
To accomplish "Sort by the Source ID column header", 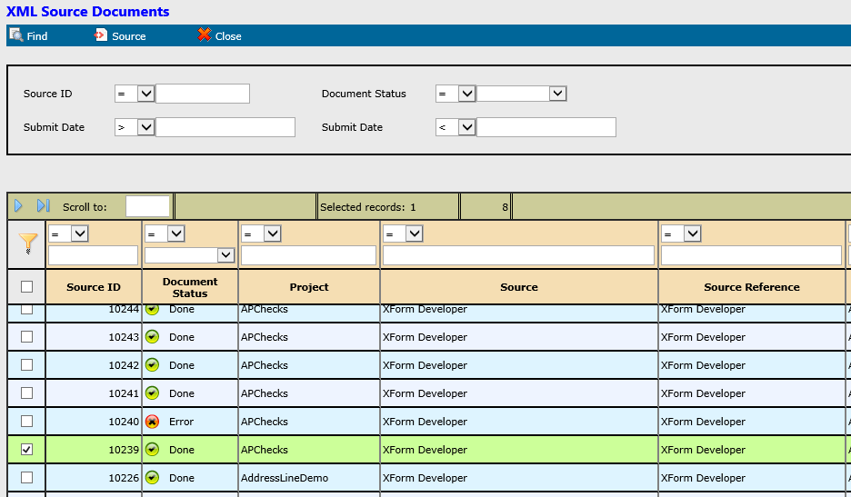I will pyautogui.click(x=94, y=287).
